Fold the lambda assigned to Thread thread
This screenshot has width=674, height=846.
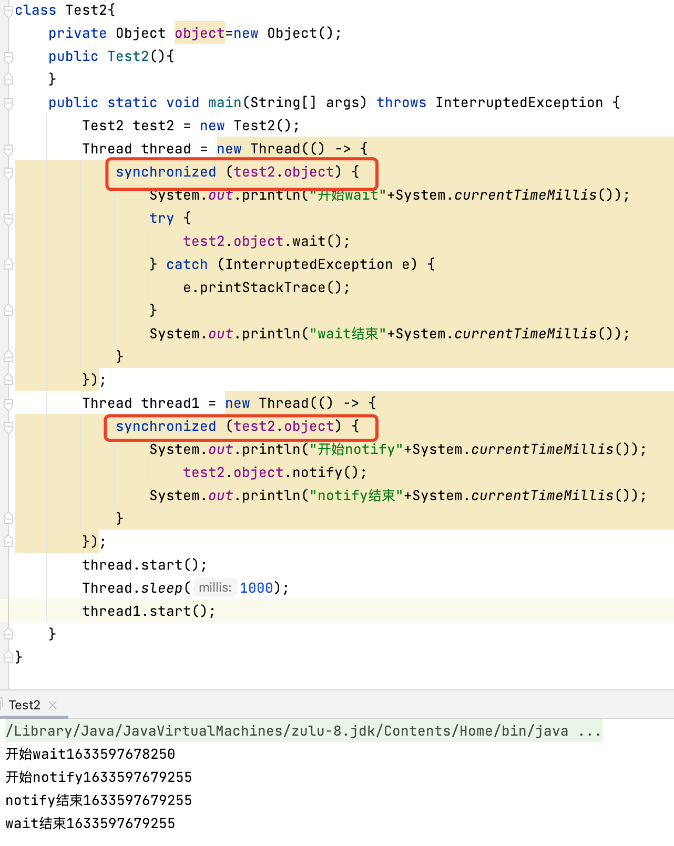pos(8,150)
